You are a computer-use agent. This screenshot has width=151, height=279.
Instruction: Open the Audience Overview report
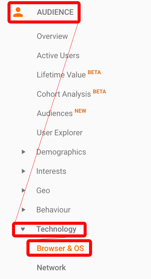click(52, 36)
